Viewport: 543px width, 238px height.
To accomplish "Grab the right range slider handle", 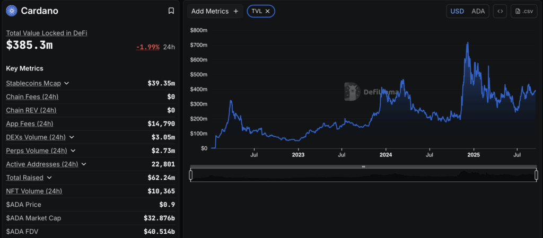I will 537,175.
